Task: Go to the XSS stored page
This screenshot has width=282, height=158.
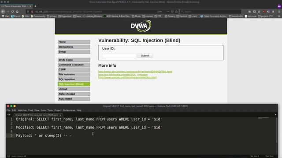Action: point(74,99)
